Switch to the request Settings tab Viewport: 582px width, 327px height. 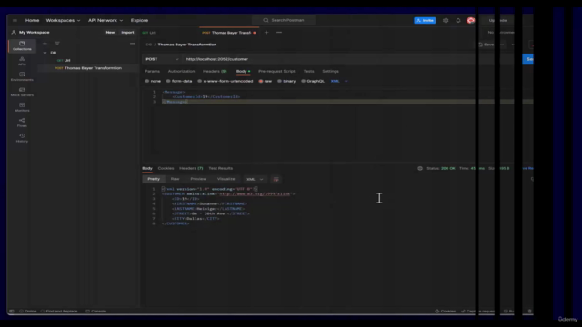[x=330, y=71]
